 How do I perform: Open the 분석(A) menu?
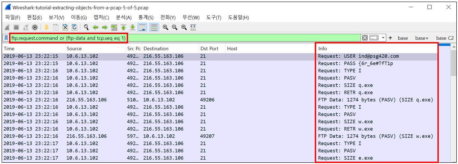[x=124, y=18]
